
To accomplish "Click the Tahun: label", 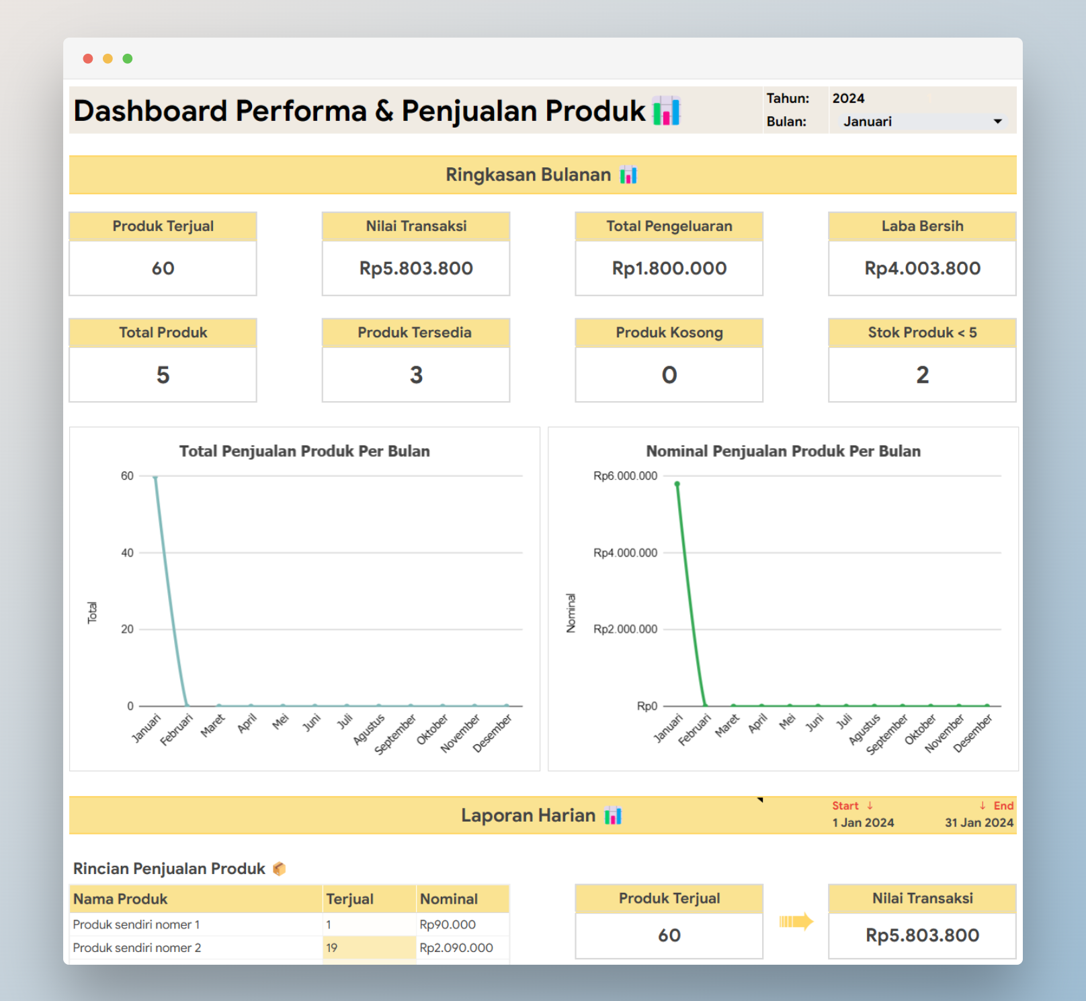I will (788, 98).
